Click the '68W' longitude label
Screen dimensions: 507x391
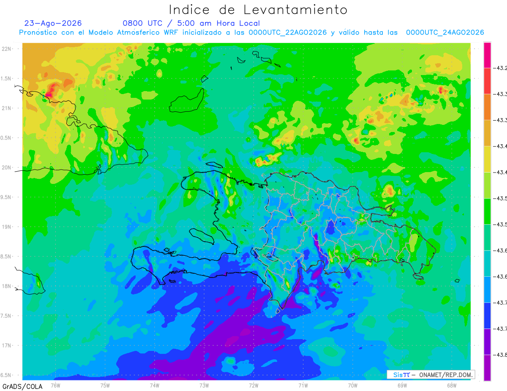451,385
